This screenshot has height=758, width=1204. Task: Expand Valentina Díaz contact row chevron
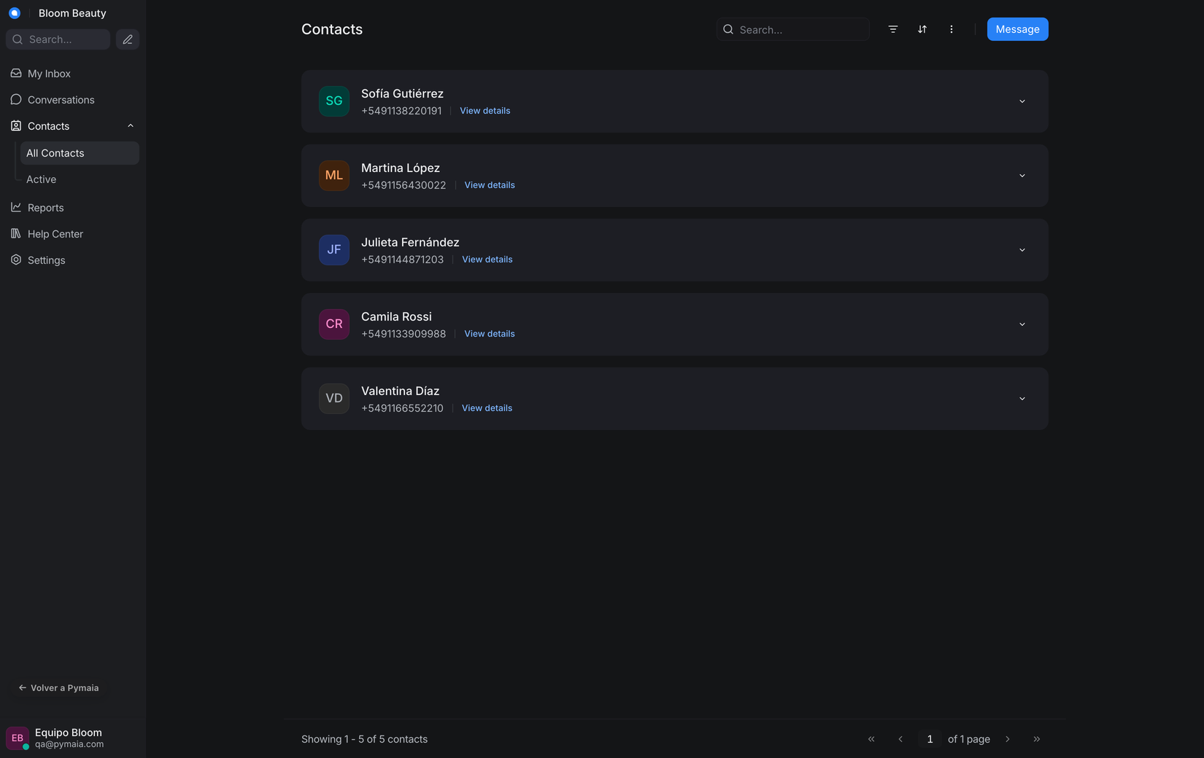1022,399
